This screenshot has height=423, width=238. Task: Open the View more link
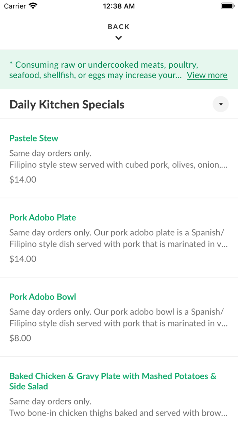tap(207, 75)
